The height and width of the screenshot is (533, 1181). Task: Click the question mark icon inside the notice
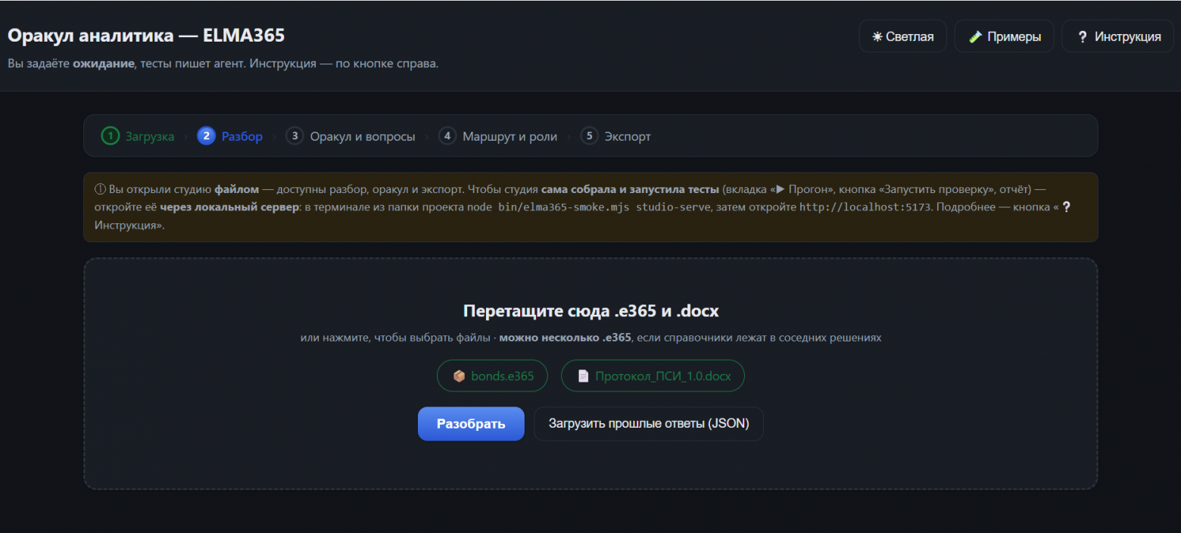click(1067, 207)
